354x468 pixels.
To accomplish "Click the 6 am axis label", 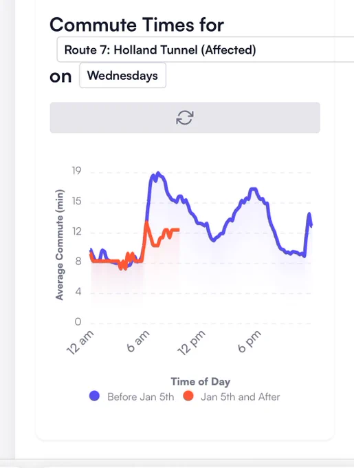I will coord(138,341).
